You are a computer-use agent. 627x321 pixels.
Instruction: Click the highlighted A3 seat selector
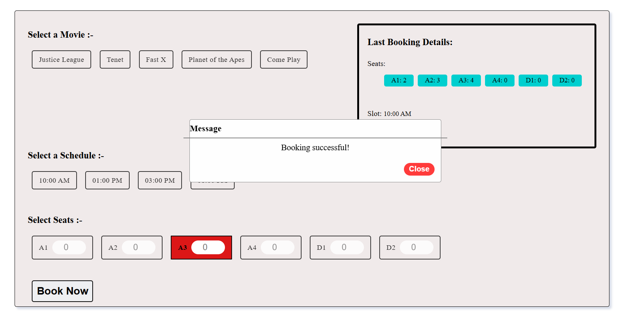[209, 247]
